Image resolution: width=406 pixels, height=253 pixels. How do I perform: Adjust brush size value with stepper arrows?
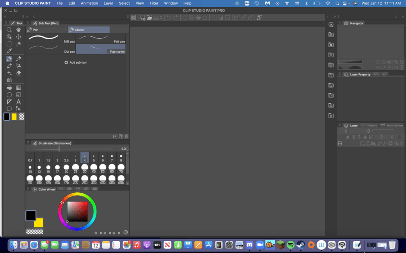click(x=127, y=149)
